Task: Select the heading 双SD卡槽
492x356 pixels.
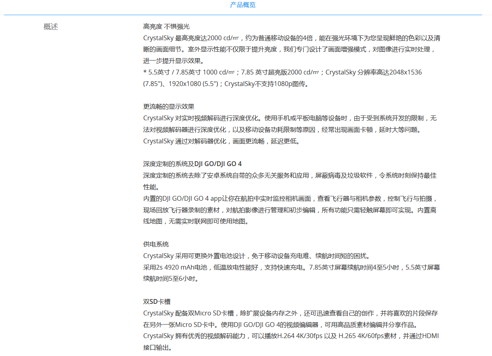Action: pyautogui.click(x=157, y=301)
